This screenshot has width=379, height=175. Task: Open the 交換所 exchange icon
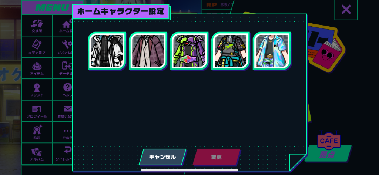pyautogui.click(x=37, y=26)
